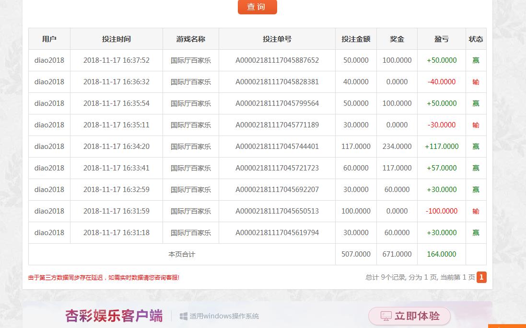Click the 适用windows操作系统 label
This screenshot has height=328, width=526.
(x=224, y=316)
